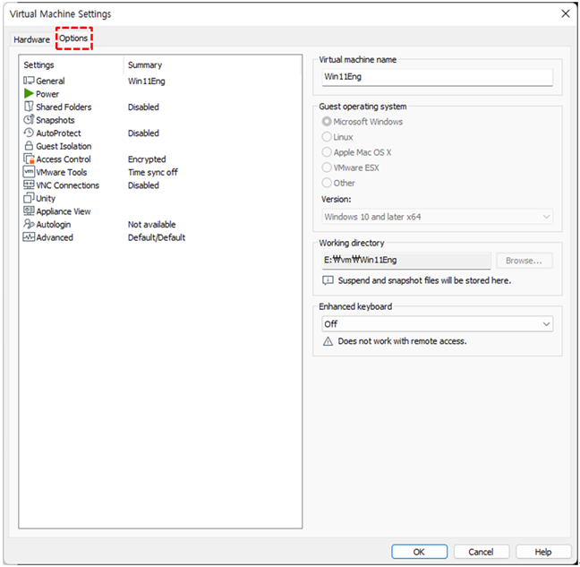This screenshot has width=580, height=567.
Task: Select the Advanced row label
Action: click(55, 237)
